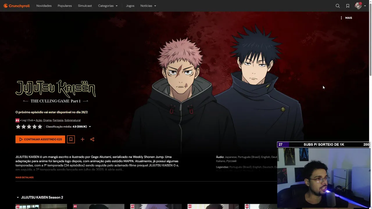Rate the series five stars
This screenshot has width=372, height=209.
[x=40, y=127]
